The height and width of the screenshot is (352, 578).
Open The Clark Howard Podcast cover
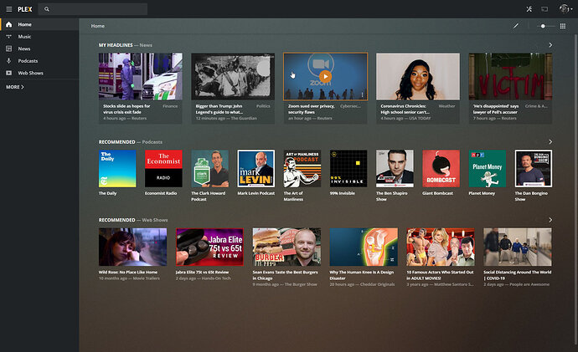209,168
